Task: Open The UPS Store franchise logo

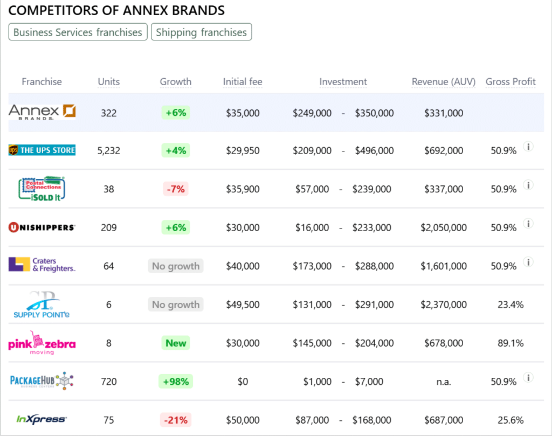Action: [x=42, y=150]
